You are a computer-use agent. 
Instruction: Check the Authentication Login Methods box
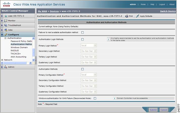[82, 39]
